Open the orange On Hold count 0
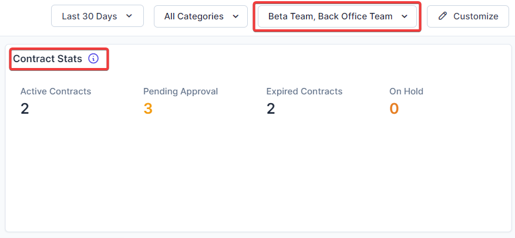Viewport: 515px width, 238px height. [x=394, y=108]
